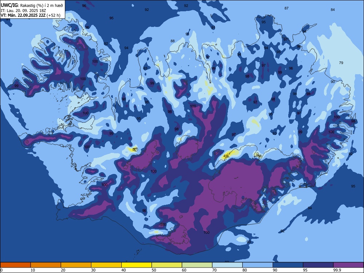This screenshot has height=273, width=364.
Task: Click the humidity value '87' on the map
Action: [x=286, y=8]
